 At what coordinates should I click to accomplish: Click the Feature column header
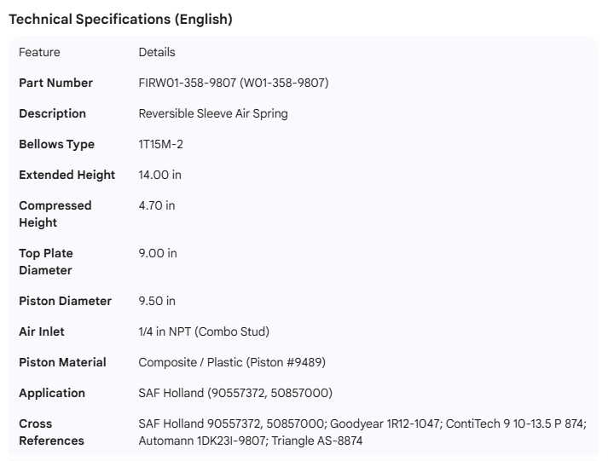[x=39, y=52]
